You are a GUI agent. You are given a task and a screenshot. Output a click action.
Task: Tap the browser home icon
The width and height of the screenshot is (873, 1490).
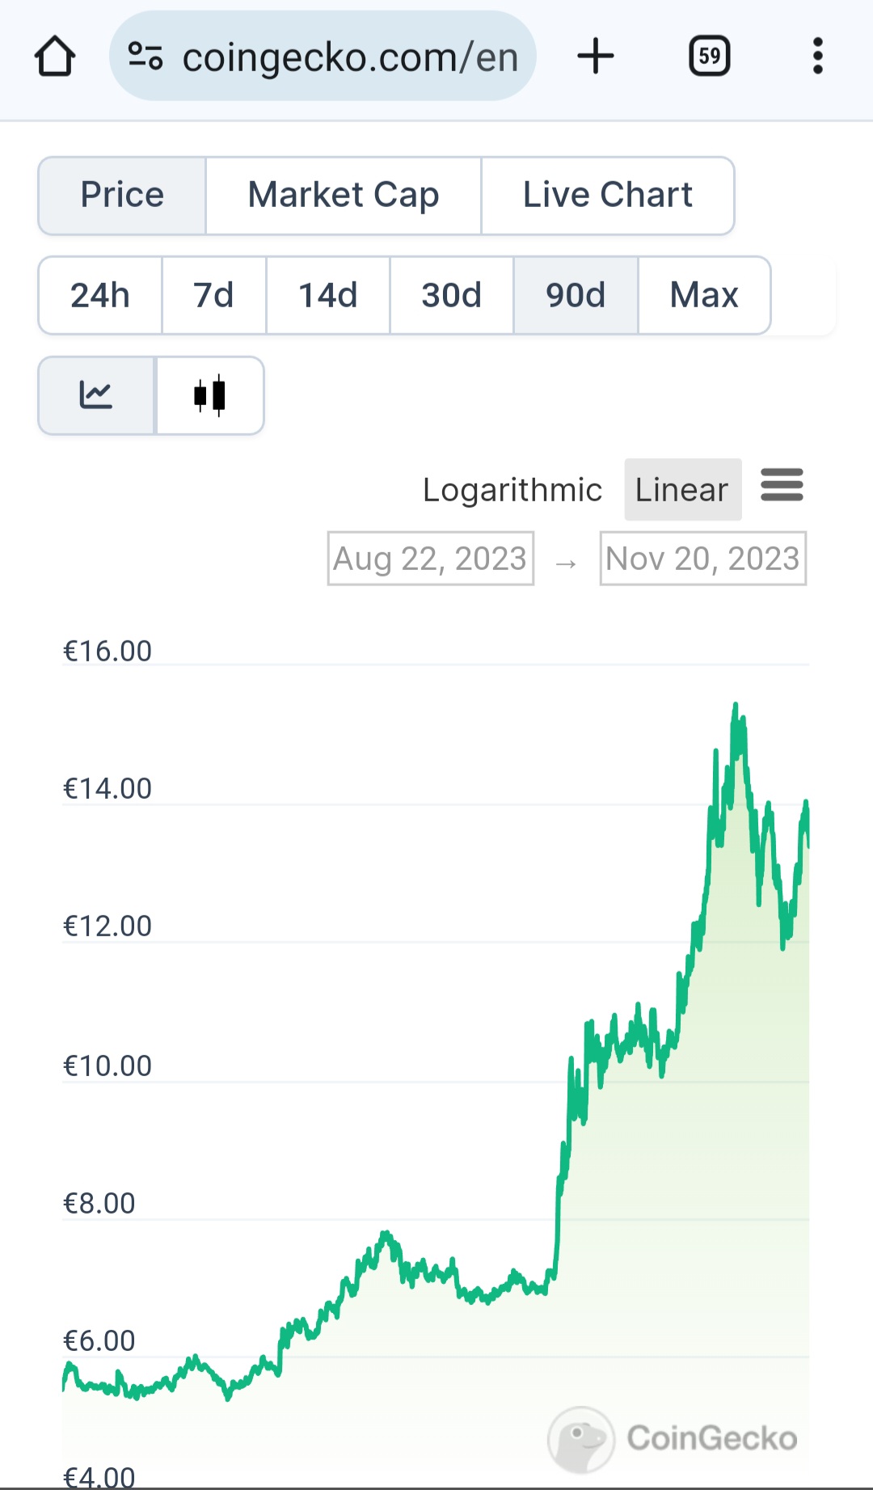pyautogui.click(x=55, y=57)
